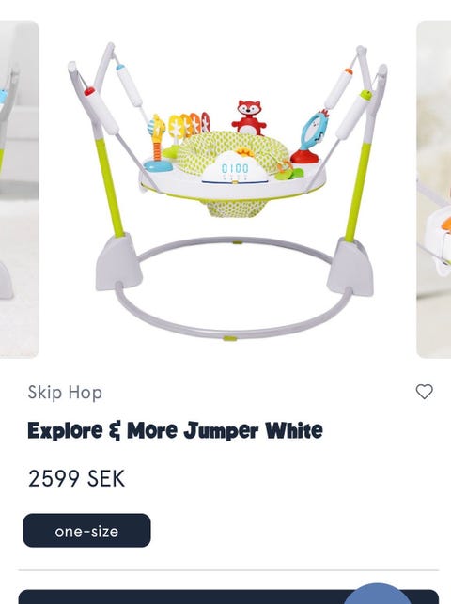Click the 0100 digital counter display
Viewport: 451px width, 604px height.
[x=235, y=168]
